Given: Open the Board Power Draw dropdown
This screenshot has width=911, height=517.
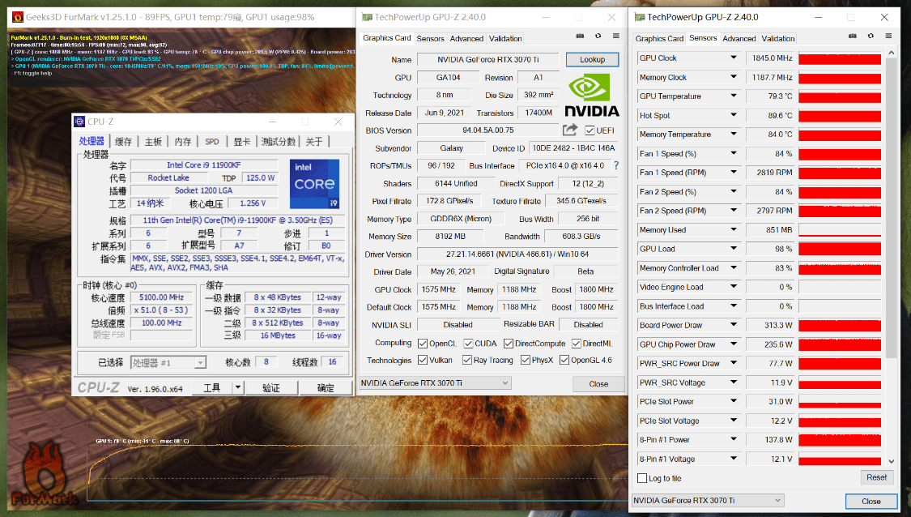Looking at the screenshot, I should (x=733, y=325).
